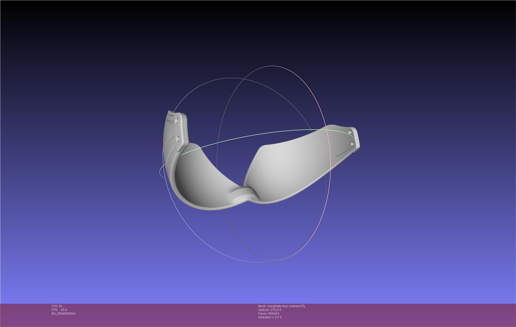This screenshot has height=327, width=516.
Task: Click the Faces: 556,642 text
Action: pyautogui.click(x=269, y=314)
